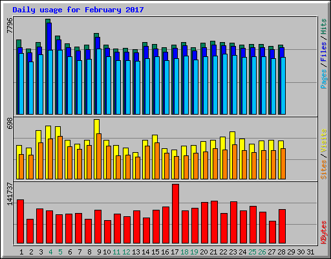Click the title "Daily usage for February 2017"

coord(78,10)
